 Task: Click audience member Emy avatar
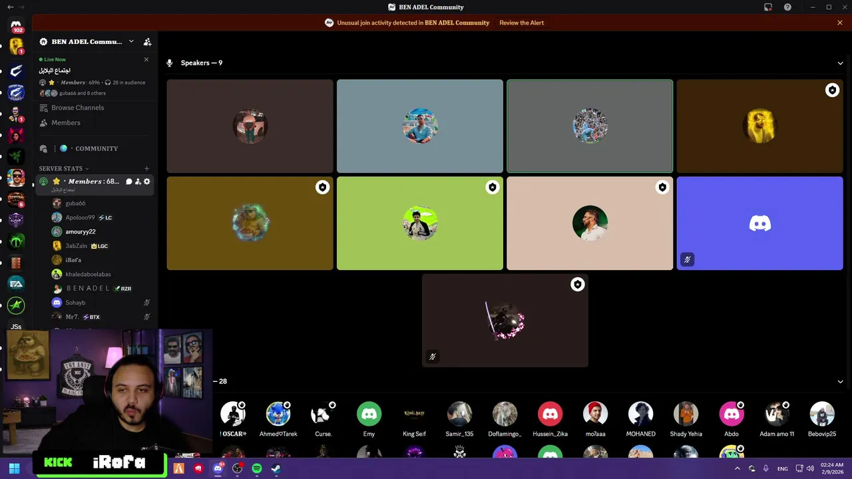pos(369,414)
